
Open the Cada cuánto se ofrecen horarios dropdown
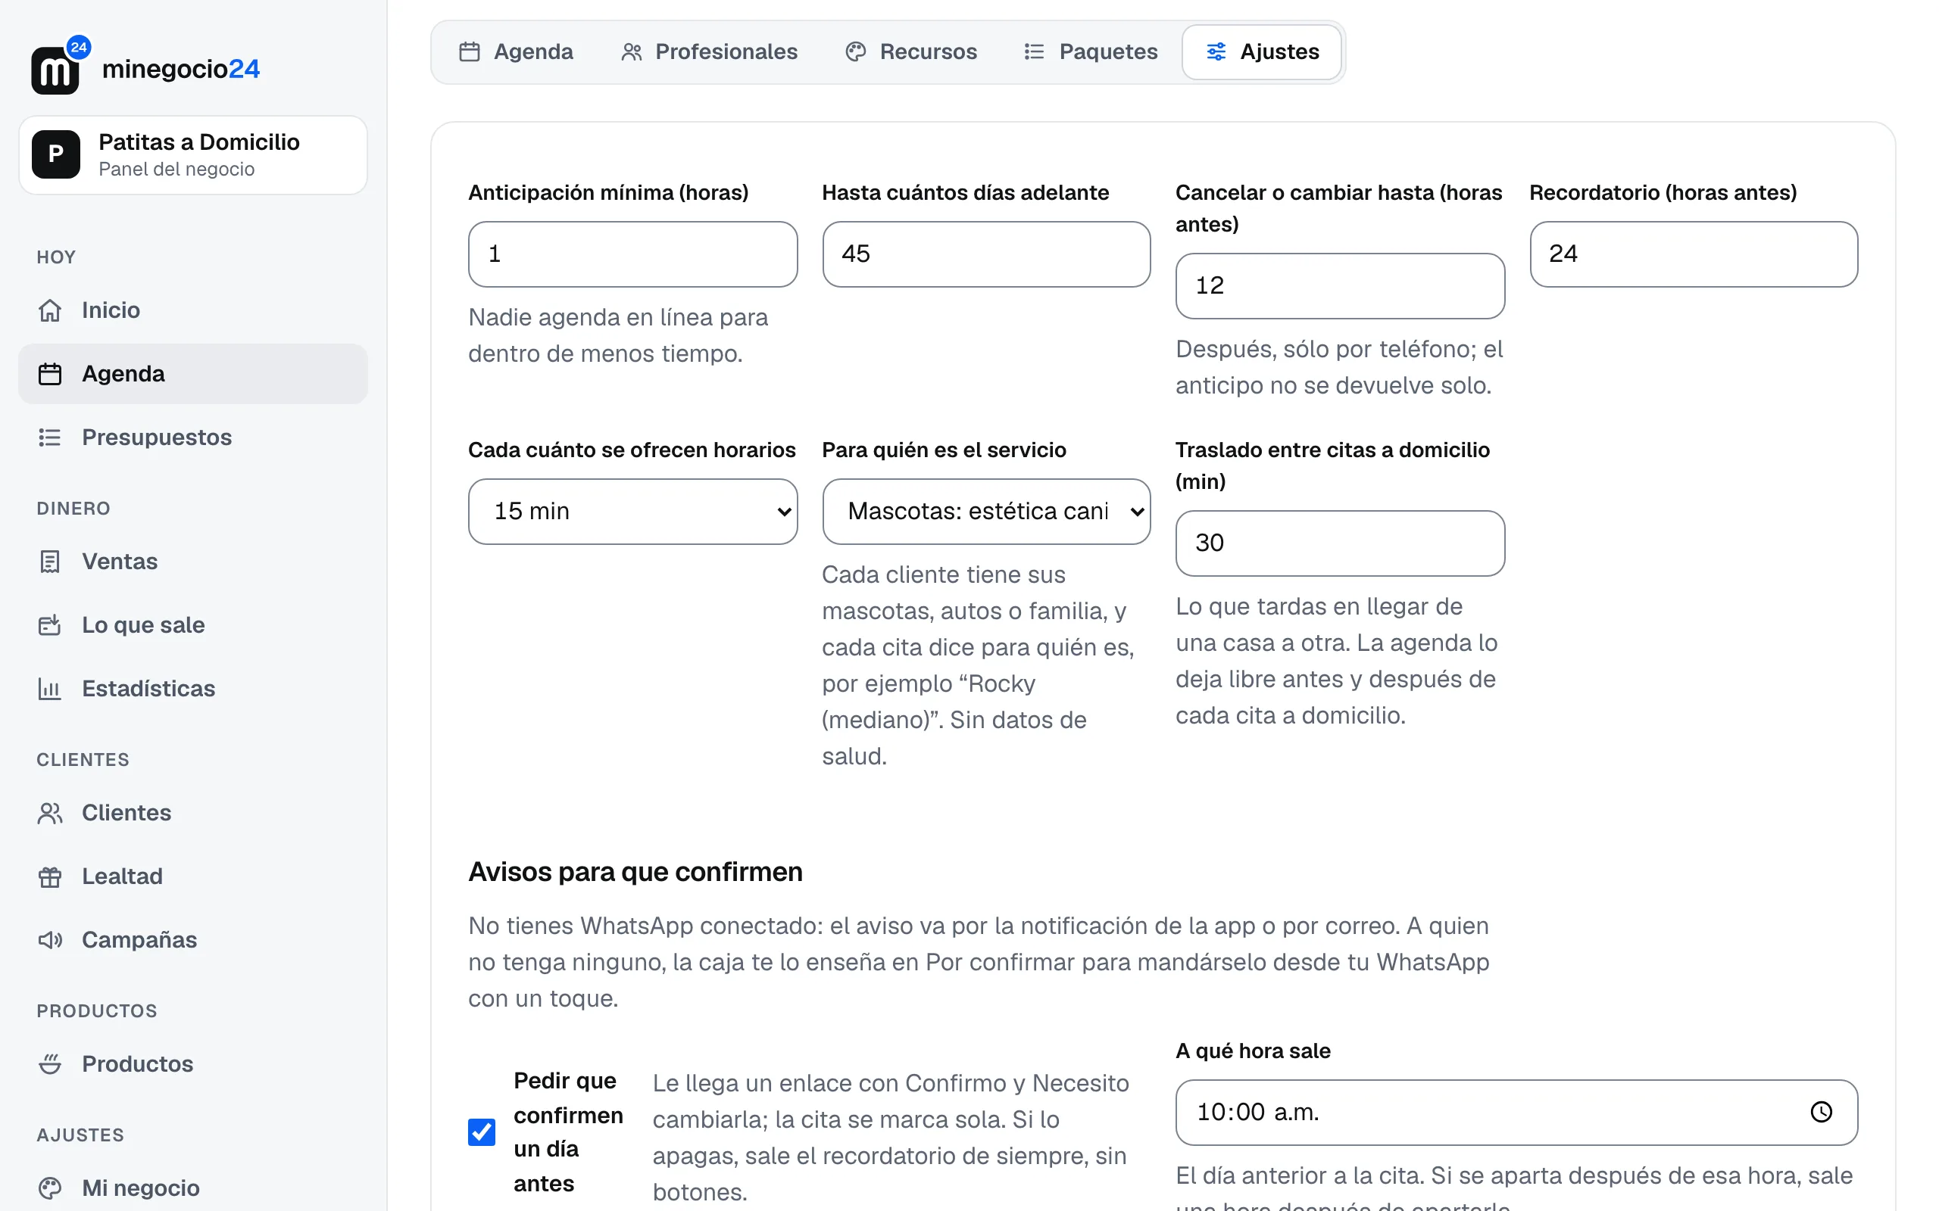click(x=632, y=511)
